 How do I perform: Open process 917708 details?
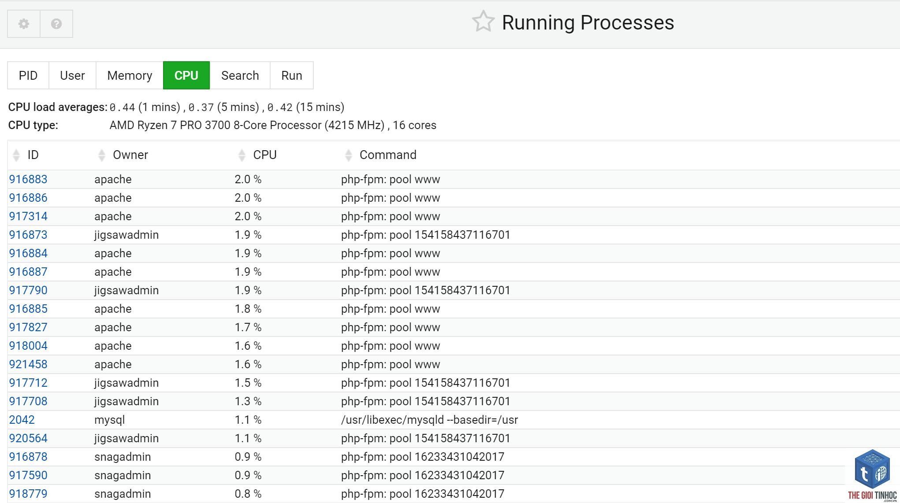(28, 401)
